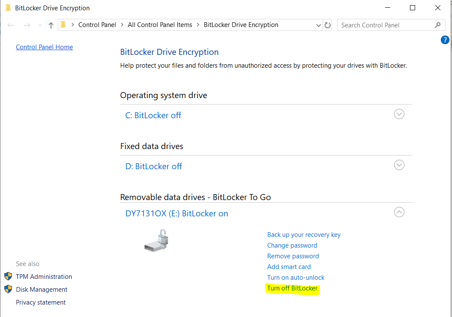This screenshot has height=317, width=452.
Task: Click the blue help question mark icon
Action: [x=445, y=40]
